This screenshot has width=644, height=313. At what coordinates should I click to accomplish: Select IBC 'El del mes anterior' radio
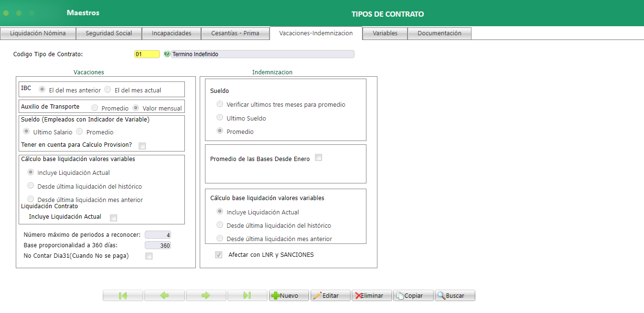pyautogui.click(x=43, y=89)
